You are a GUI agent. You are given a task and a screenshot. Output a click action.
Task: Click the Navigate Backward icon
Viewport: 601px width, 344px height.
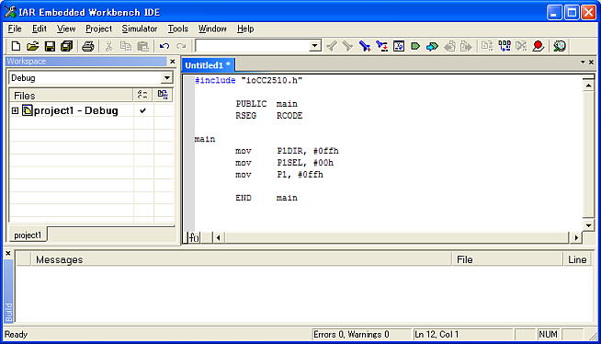(449, 46)
